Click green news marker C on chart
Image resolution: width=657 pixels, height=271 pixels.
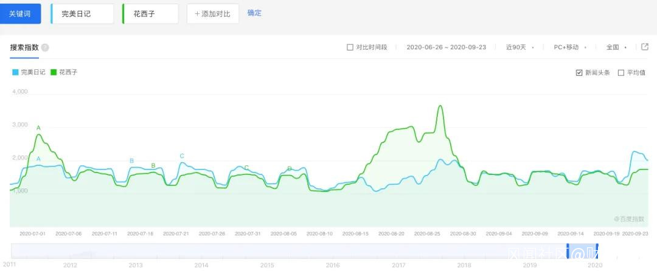point(246,168)
